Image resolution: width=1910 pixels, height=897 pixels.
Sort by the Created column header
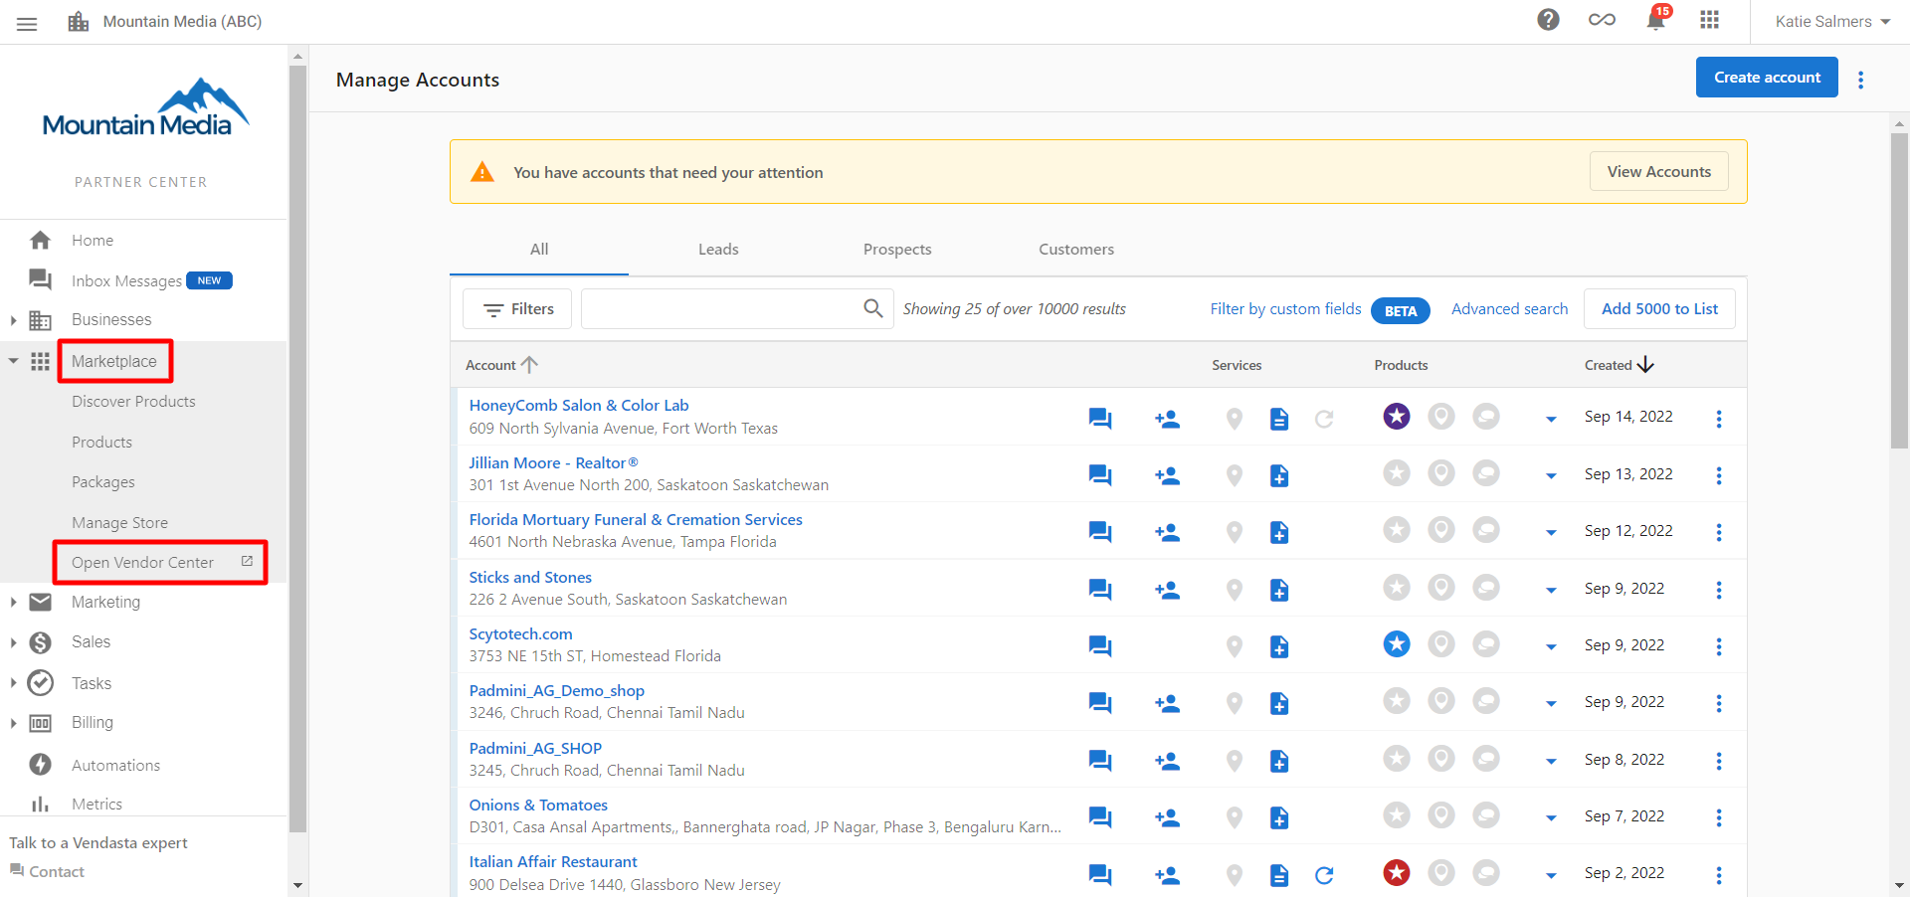(1619, 365)
